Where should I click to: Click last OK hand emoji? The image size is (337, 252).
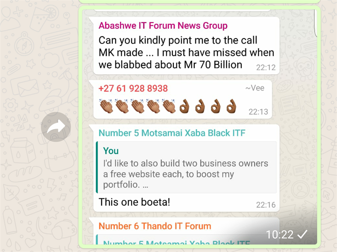(231, 106)
